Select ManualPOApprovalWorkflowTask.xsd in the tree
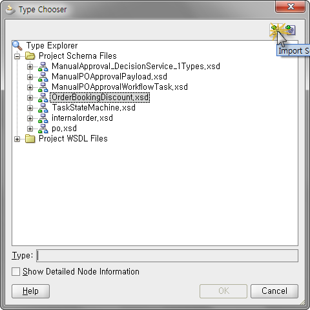 point(119,87)
